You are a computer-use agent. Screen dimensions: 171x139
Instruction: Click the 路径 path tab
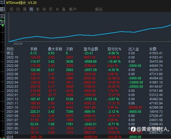pyautogui.click(x=99, y=9)
